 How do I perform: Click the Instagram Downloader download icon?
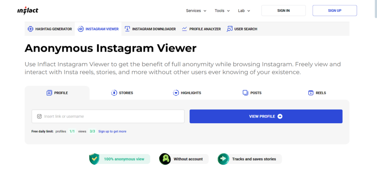point(127,29)
